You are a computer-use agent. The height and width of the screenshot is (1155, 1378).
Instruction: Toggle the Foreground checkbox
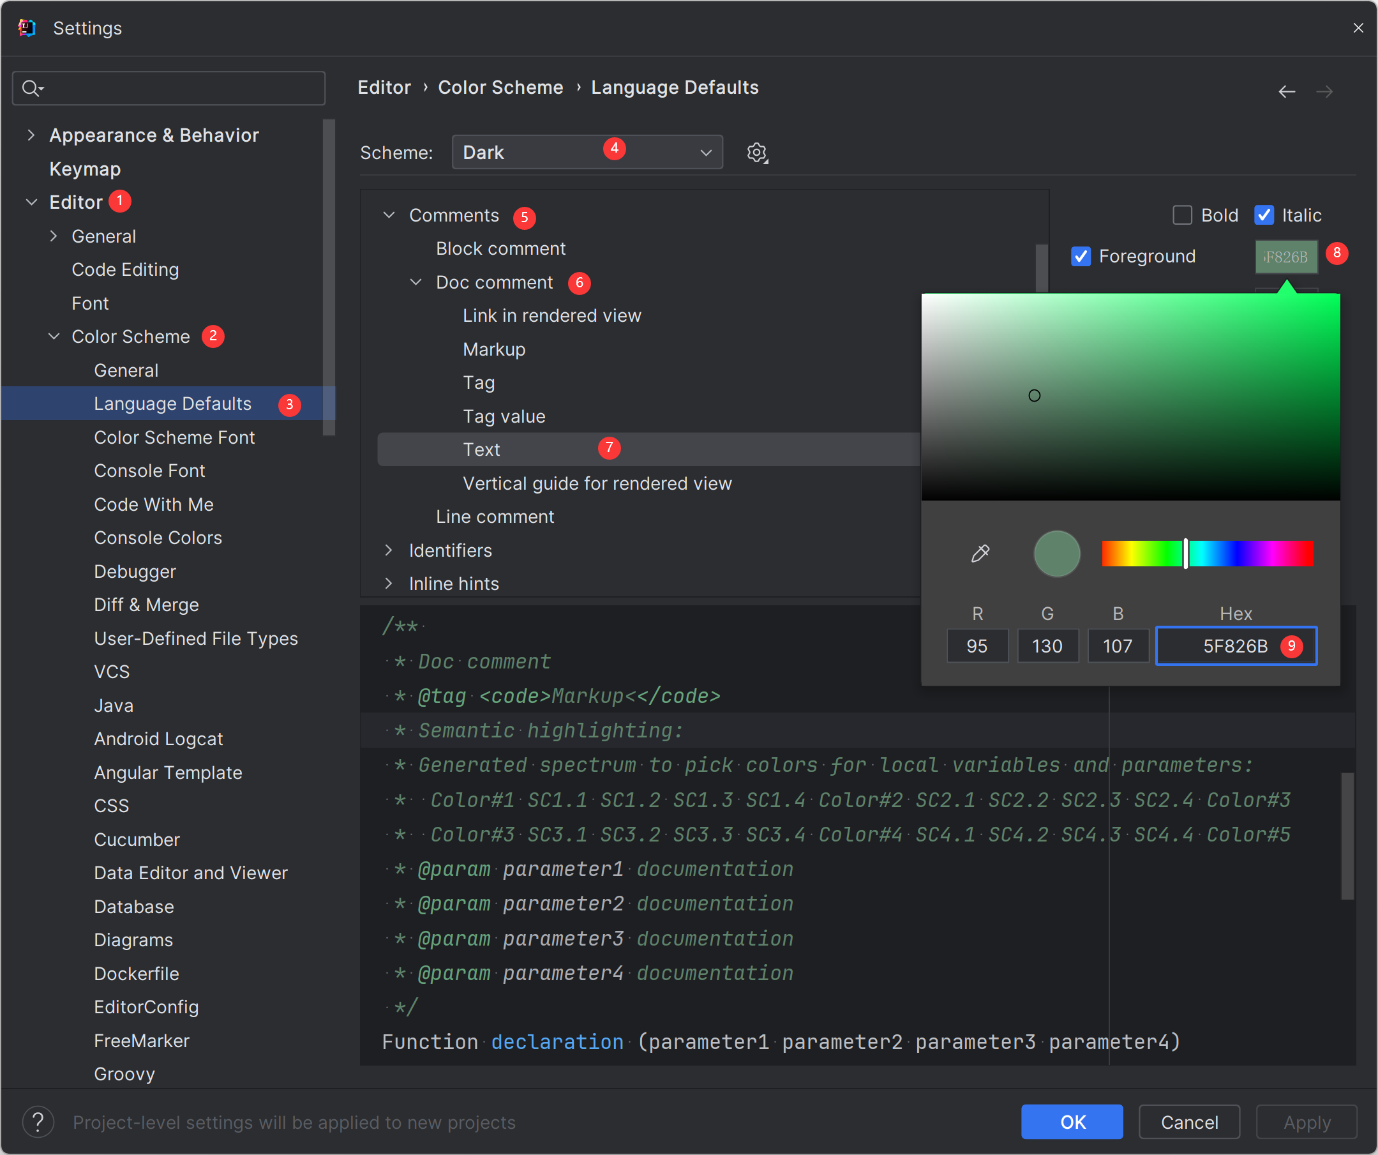pyautogui.click(x=1081, y=256)
